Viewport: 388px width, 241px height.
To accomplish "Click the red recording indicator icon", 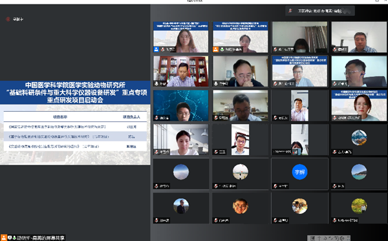I will pos(8,19).
